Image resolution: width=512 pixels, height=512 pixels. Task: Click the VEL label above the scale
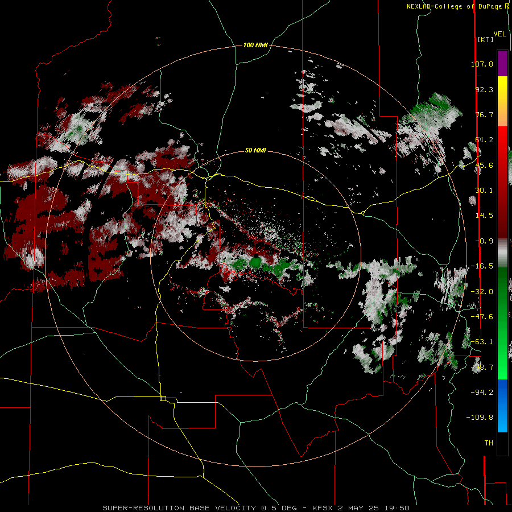coord(500,34)
